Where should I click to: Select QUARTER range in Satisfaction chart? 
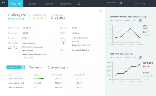pyautogui.click(x=127, y=21)
